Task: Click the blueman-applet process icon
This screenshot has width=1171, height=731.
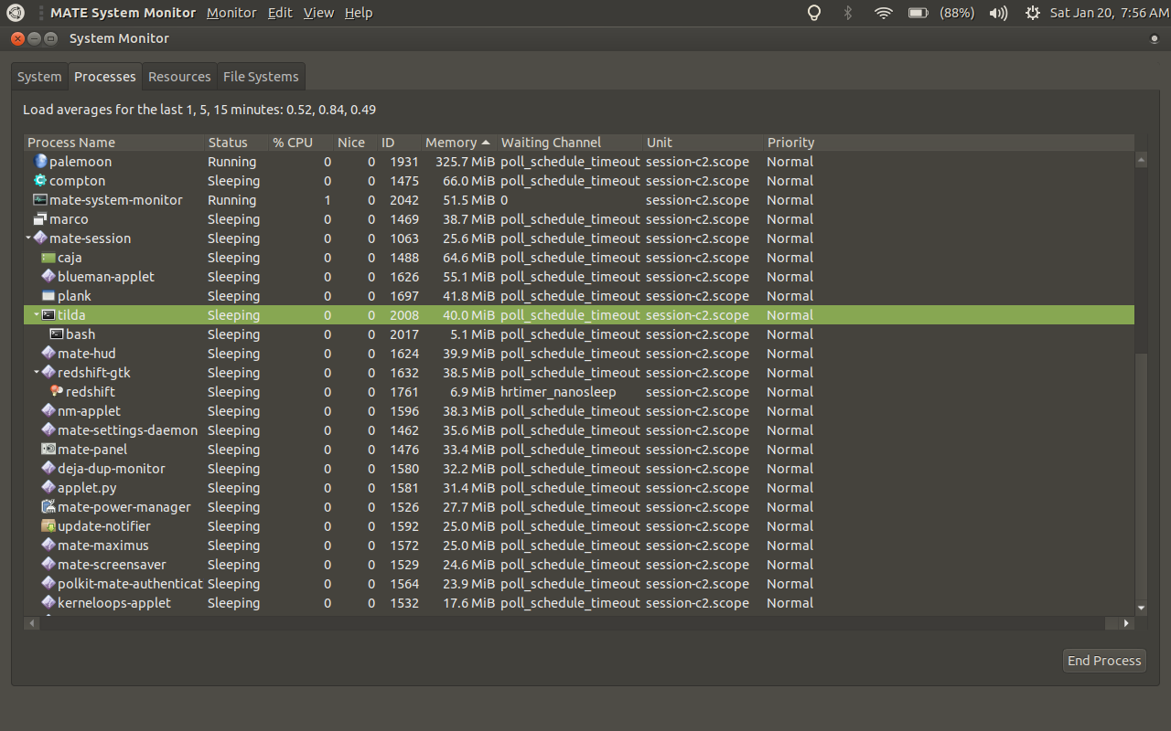Action: click(48, 277)
